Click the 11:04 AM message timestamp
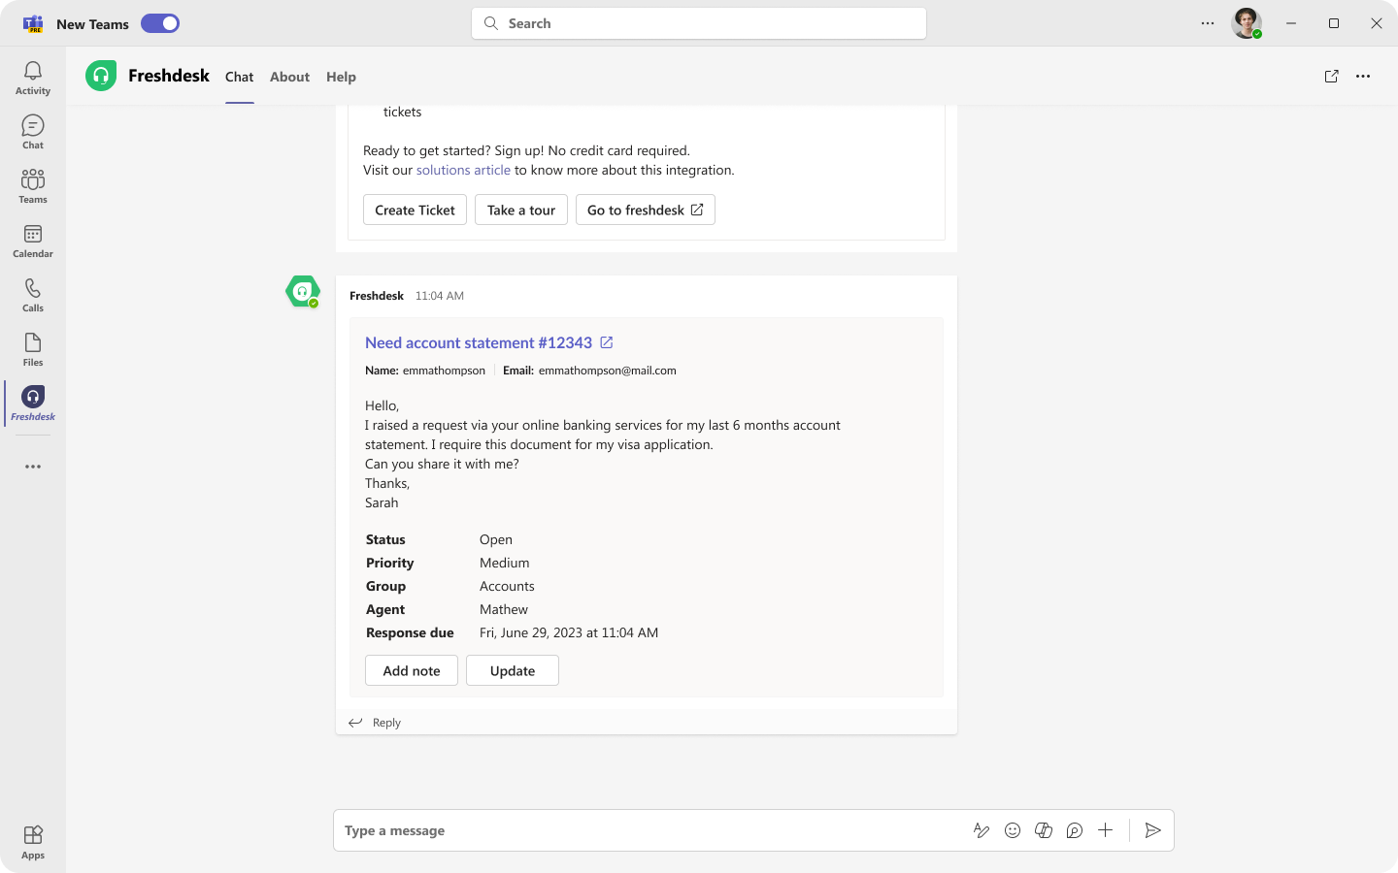Viewport: 1398px width, 873px height. click(x=440, y=296)
